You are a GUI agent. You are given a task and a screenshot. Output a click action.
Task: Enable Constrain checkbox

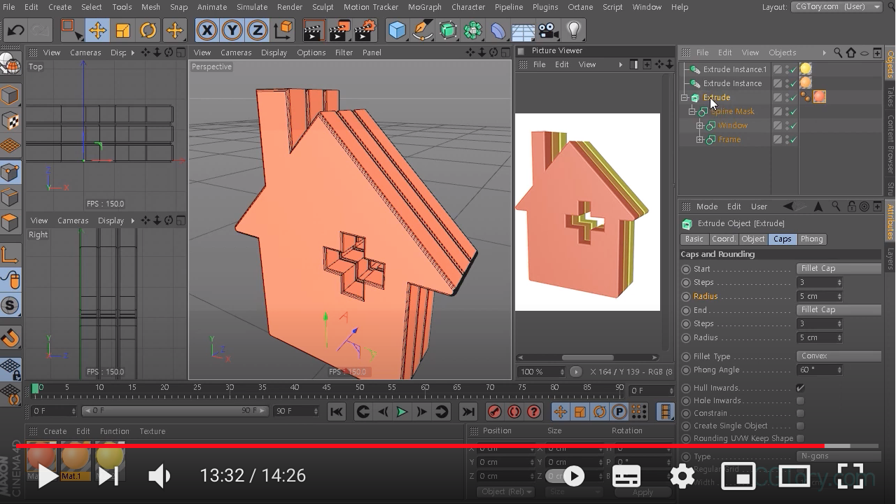[x=800, y=413]
